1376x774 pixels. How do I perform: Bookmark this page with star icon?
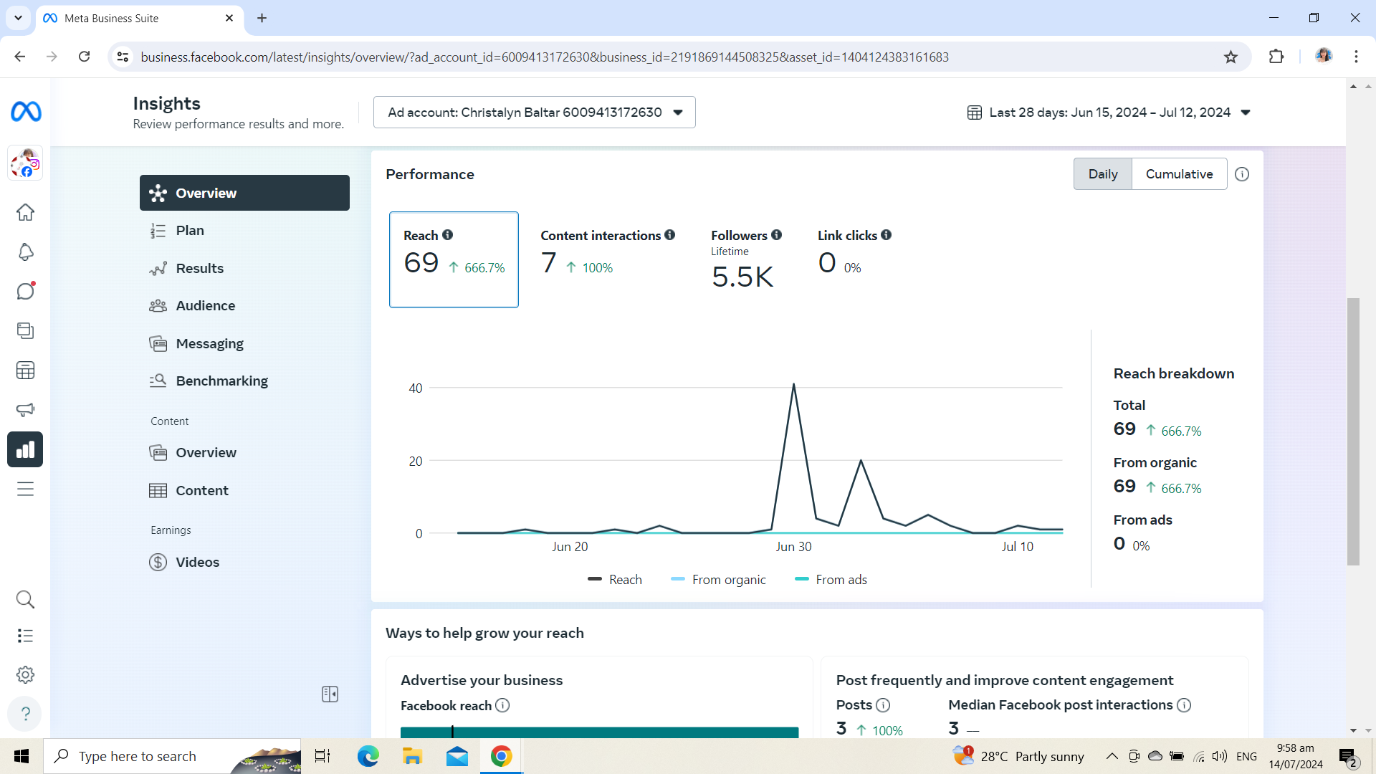pyautogui.click(x=1231, y=57)
